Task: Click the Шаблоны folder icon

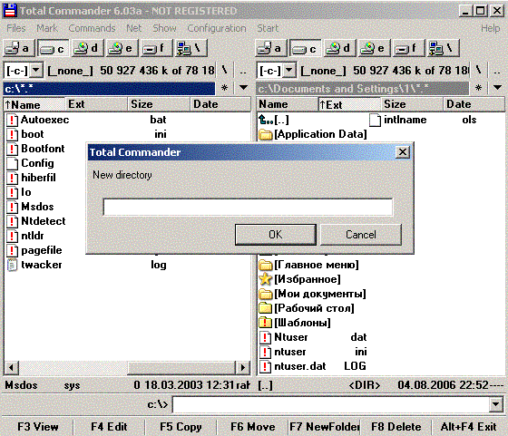Action: point(265,323)
